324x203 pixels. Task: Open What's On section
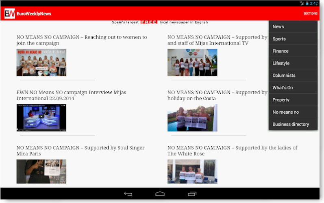pyautogui.click(x=293, y=88)
